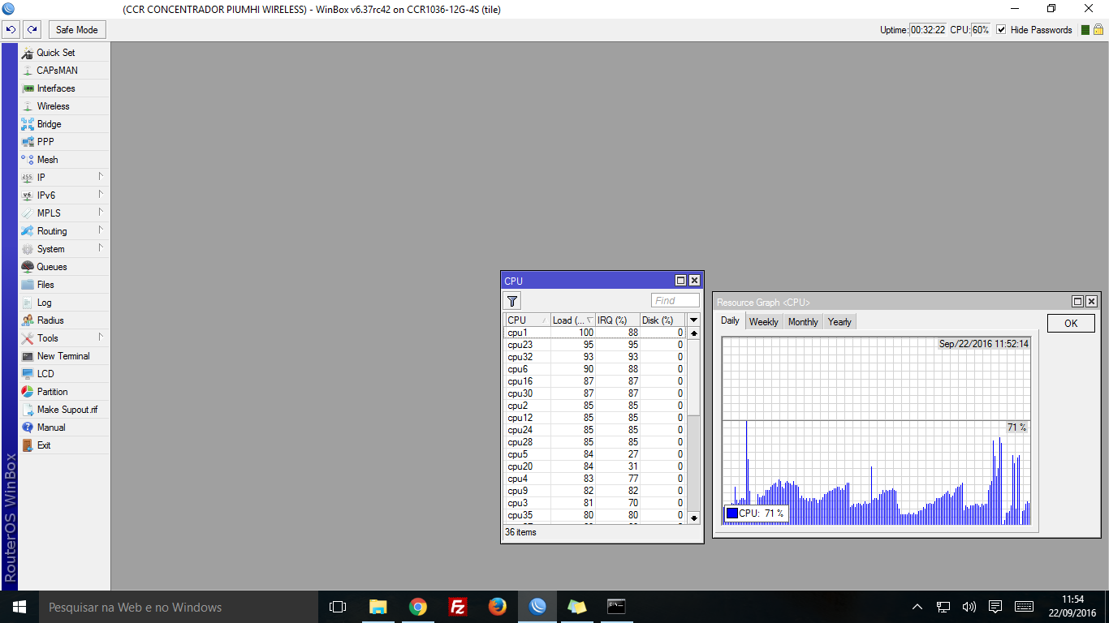1109x623 pixels.
Task: Select the cpu23 row in CPU list
Action: tap(594, 345)
